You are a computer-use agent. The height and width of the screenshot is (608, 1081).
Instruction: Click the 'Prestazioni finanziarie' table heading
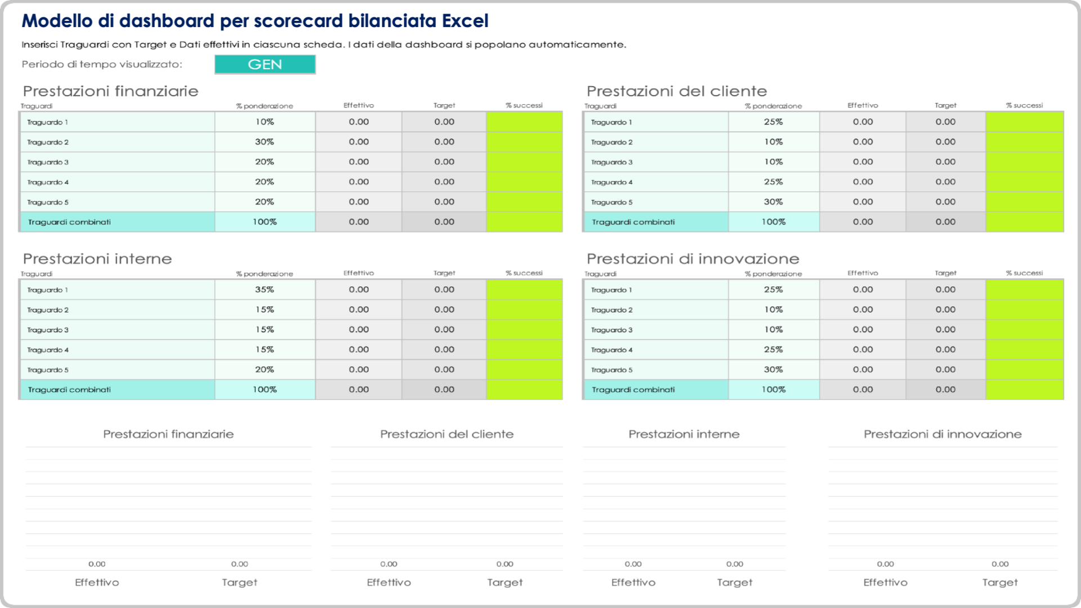point(110,91)
